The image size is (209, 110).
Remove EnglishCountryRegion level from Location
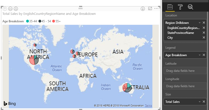tap(204, 28)
